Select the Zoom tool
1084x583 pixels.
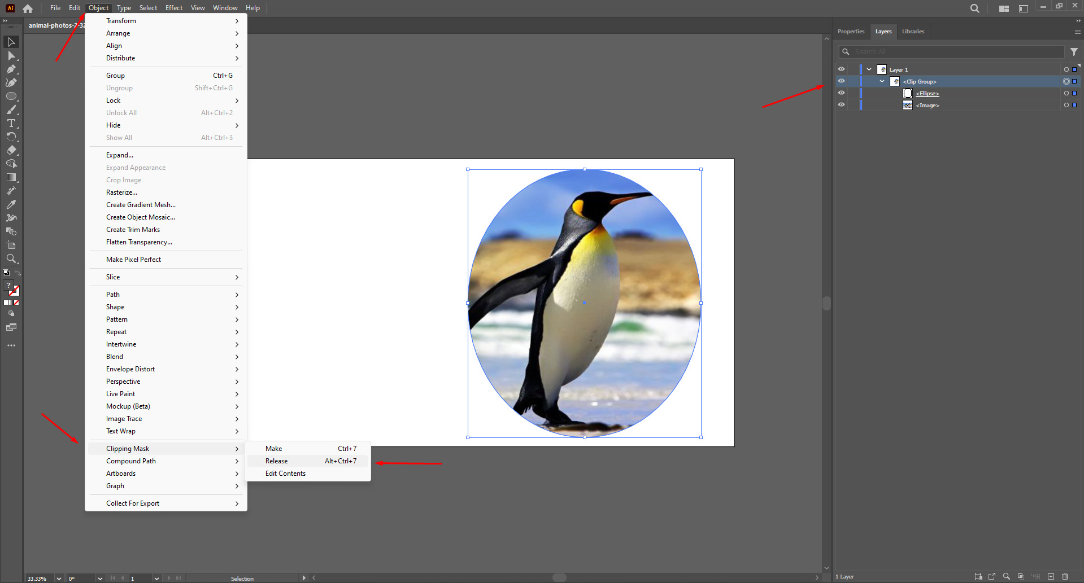11,259
